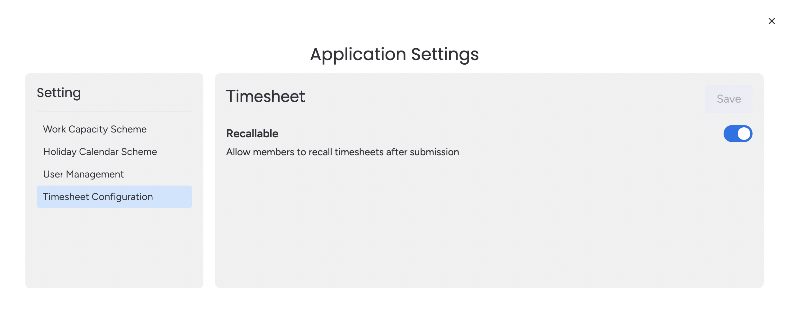The height and width of the screenshot is (310, 793).
Task: Close the Application Settings dialog
Action: 772,21
